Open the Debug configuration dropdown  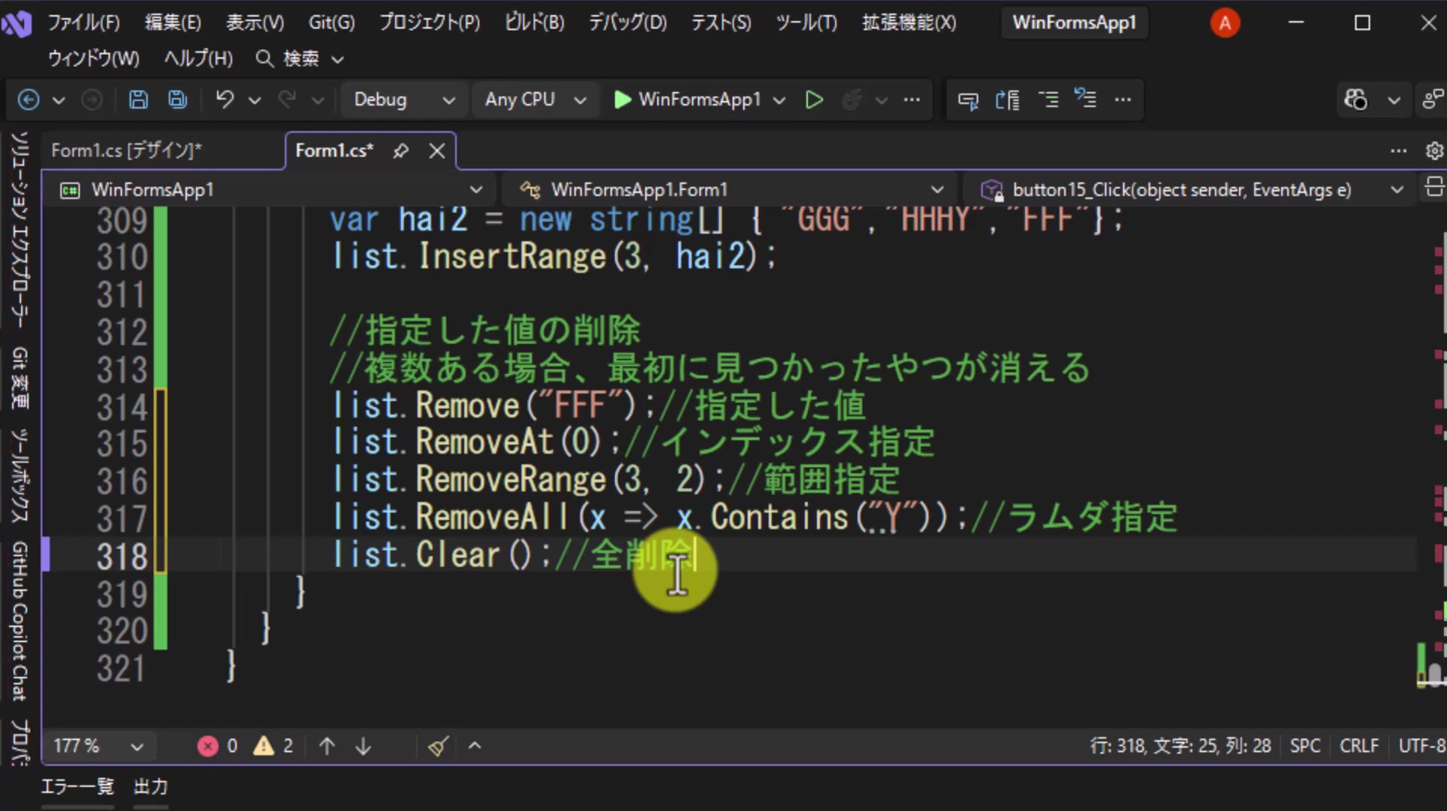pyautogui.click(x=404, y=99)
